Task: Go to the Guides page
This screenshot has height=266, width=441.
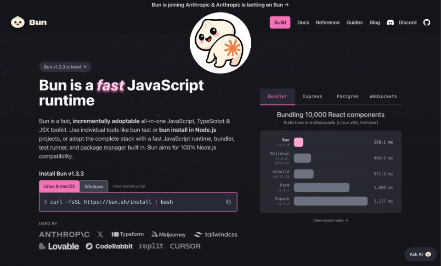Action: click(355, 22)
